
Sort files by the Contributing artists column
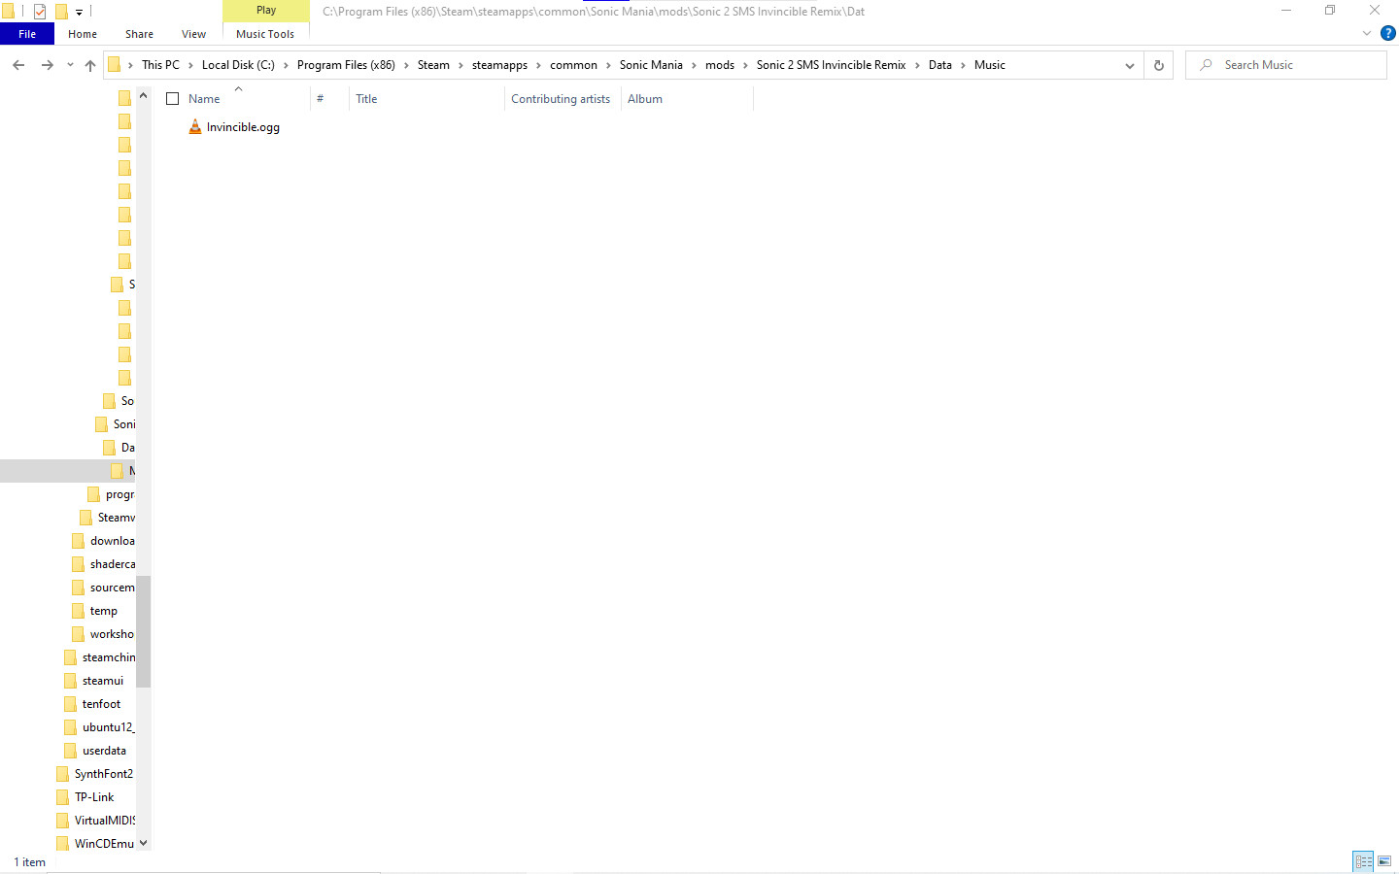[x=561, y=99]
